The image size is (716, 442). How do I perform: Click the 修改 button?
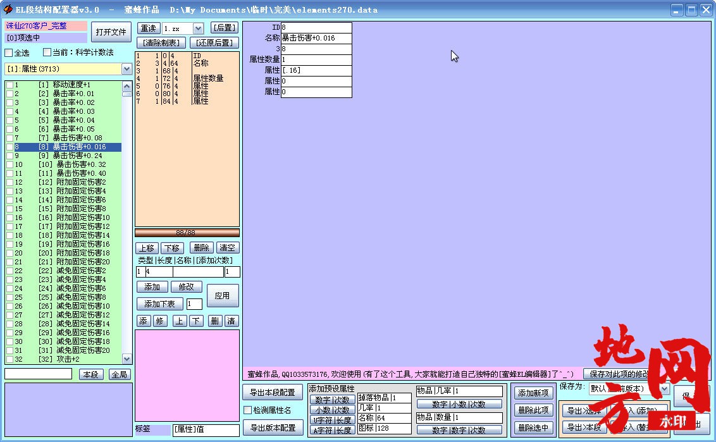(x=187, y=286)
